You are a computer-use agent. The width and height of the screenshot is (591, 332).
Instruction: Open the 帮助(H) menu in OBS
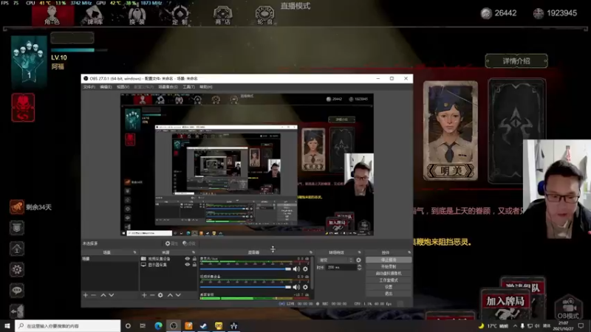(206, 87)
